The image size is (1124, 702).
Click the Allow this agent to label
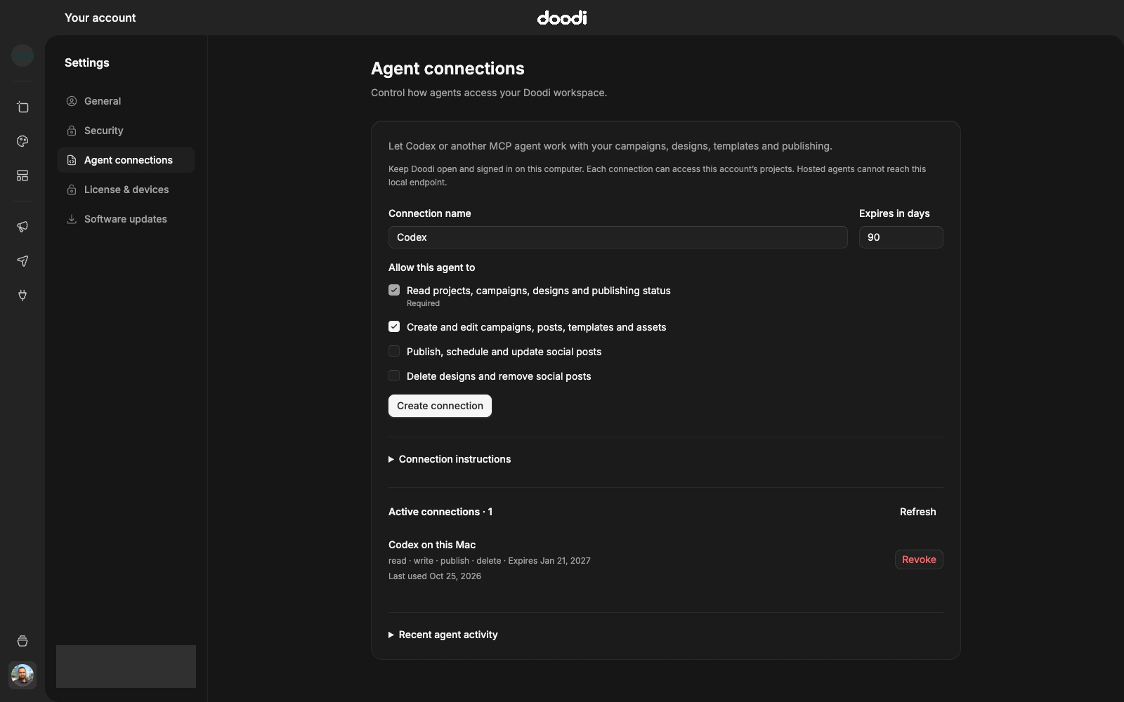(431, 267)
